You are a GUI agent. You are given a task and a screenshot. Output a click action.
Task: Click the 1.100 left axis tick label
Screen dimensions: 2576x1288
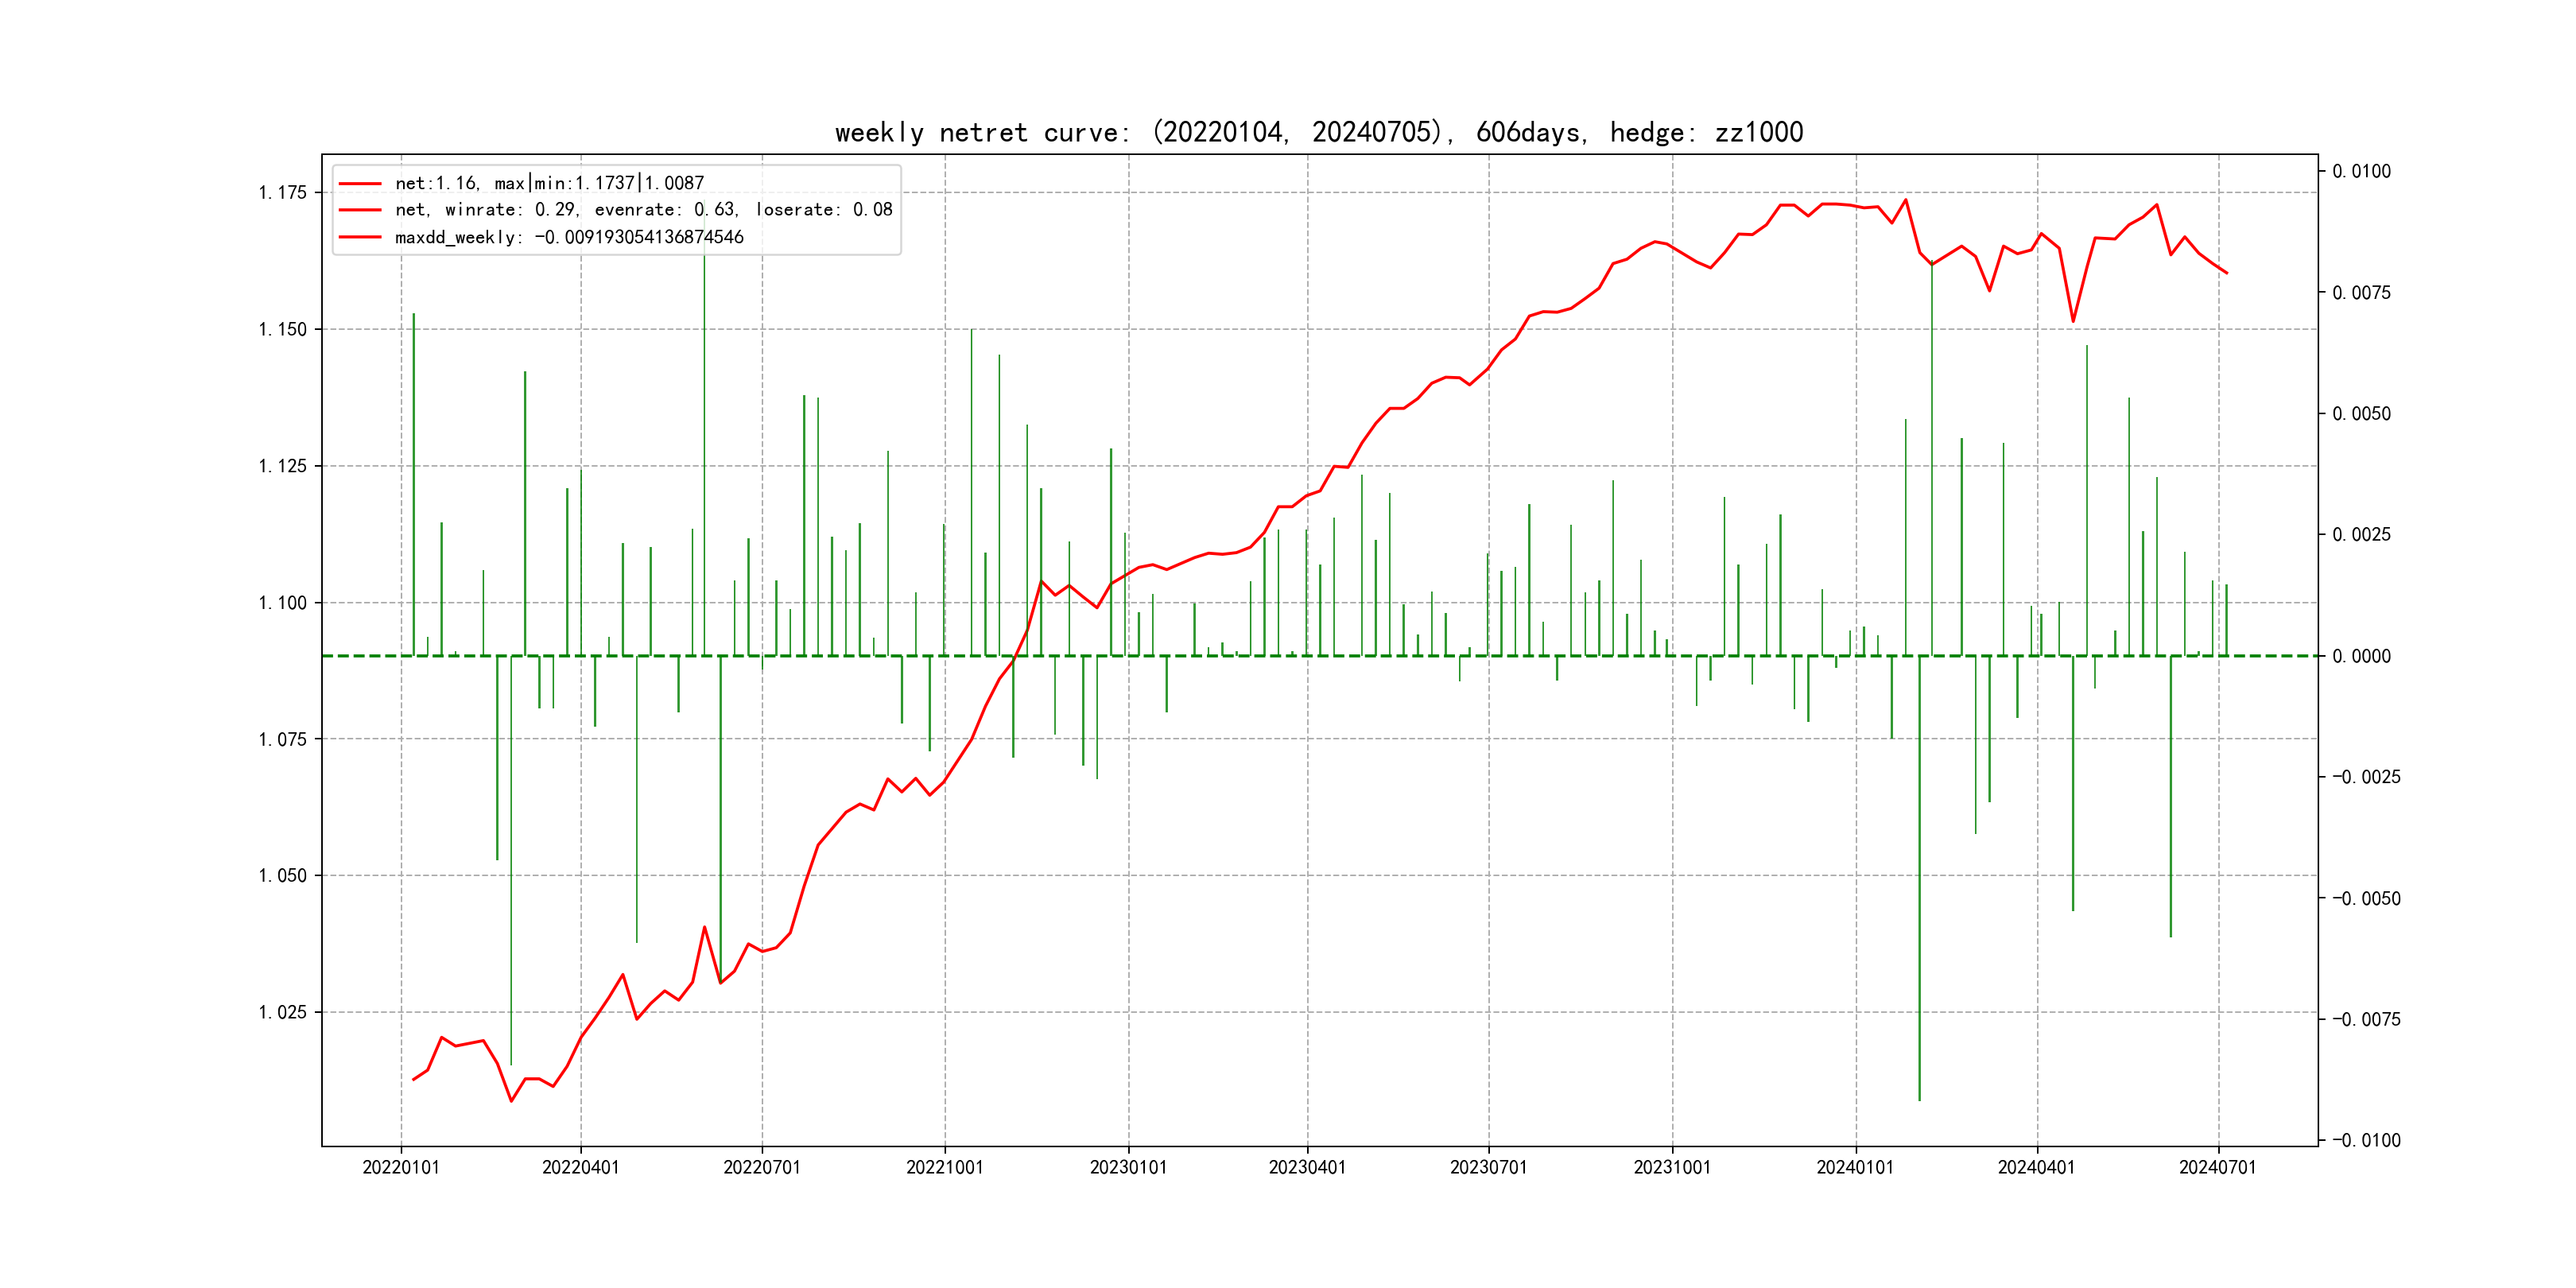coord(282,603)
